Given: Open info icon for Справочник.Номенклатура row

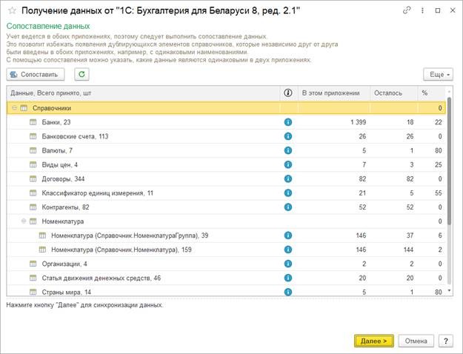Looking at the screenshot, I should [288, 250].
